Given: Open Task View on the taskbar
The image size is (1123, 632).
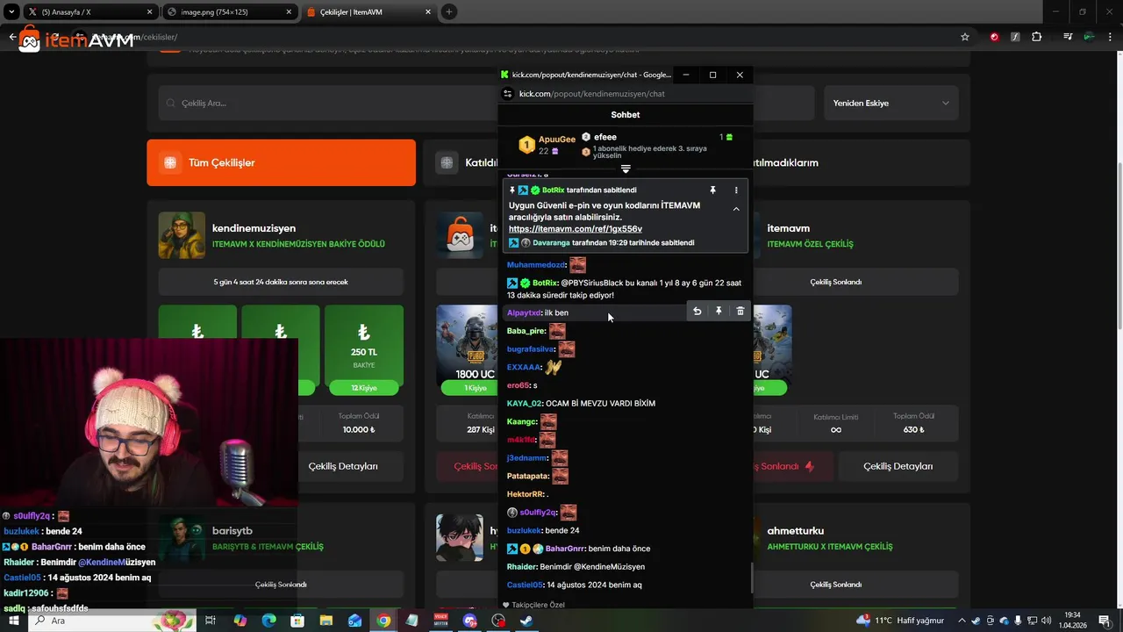Looking at the screenshot, I should coord(211,621).
